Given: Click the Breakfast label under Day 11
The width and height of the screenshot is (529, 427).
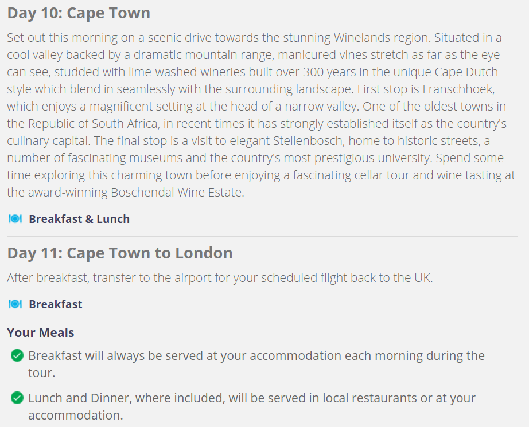Looking at the screenshot, I should point(56,304).
